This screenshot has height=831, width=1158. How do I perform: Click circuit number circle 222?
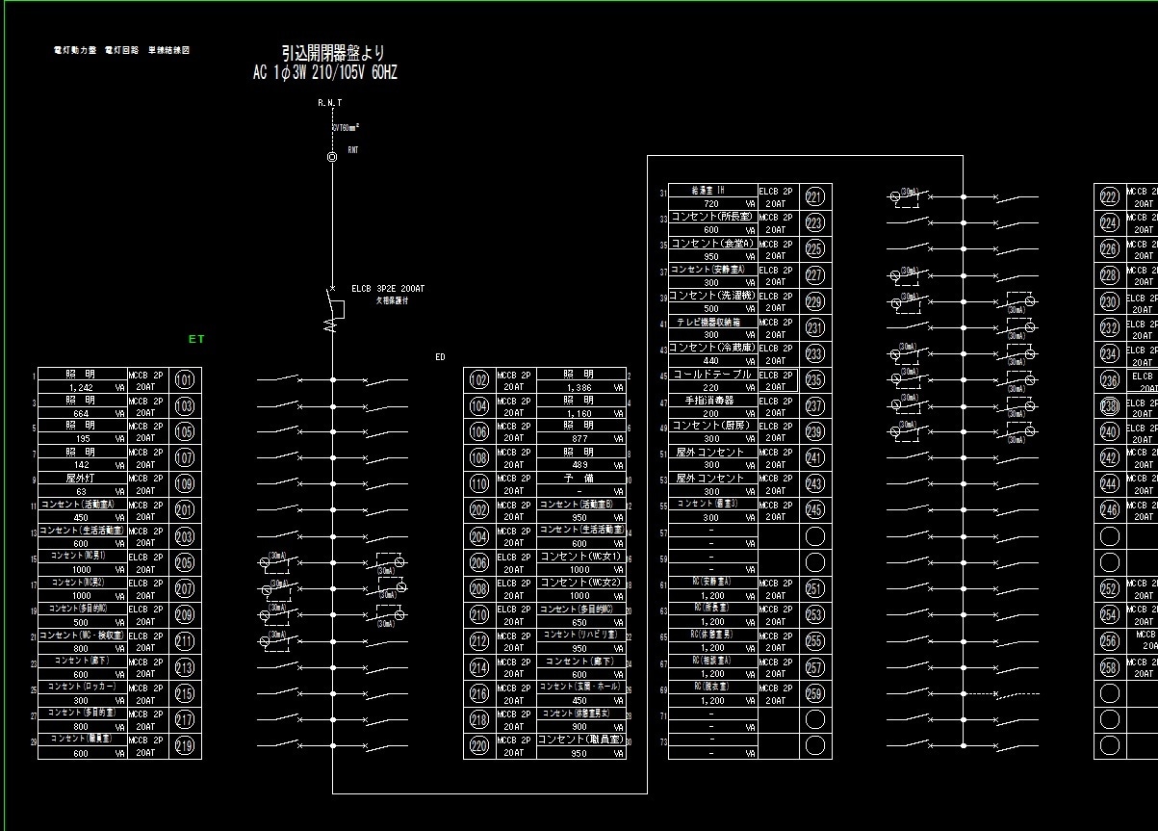(1110, 197)
